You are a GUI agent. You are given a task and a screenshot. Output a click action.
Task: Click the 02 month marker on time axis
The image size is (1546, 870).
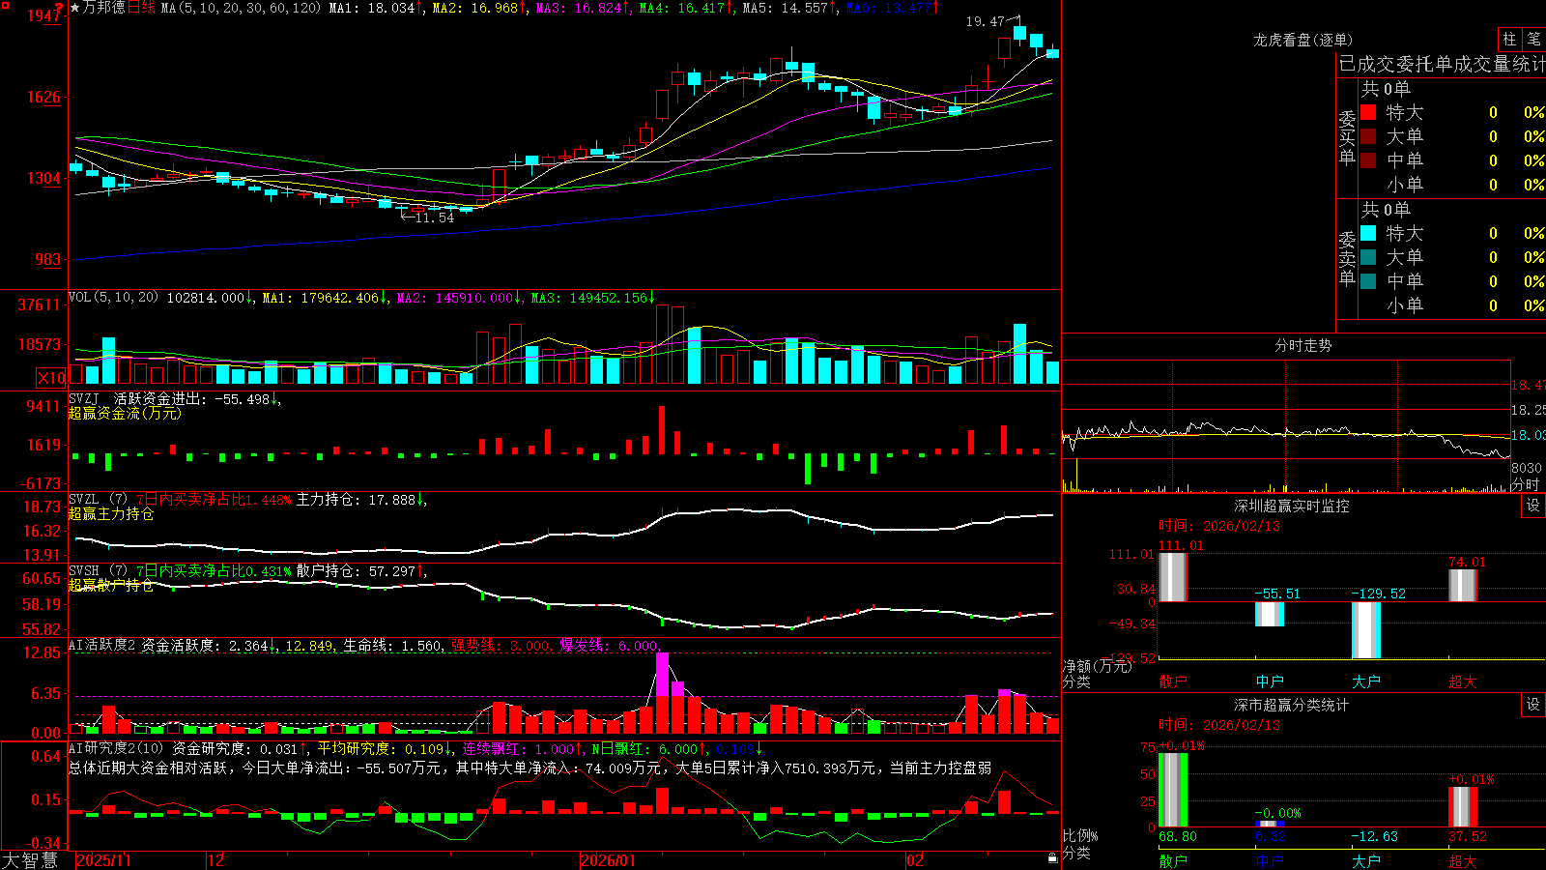(x=914, y=860)
